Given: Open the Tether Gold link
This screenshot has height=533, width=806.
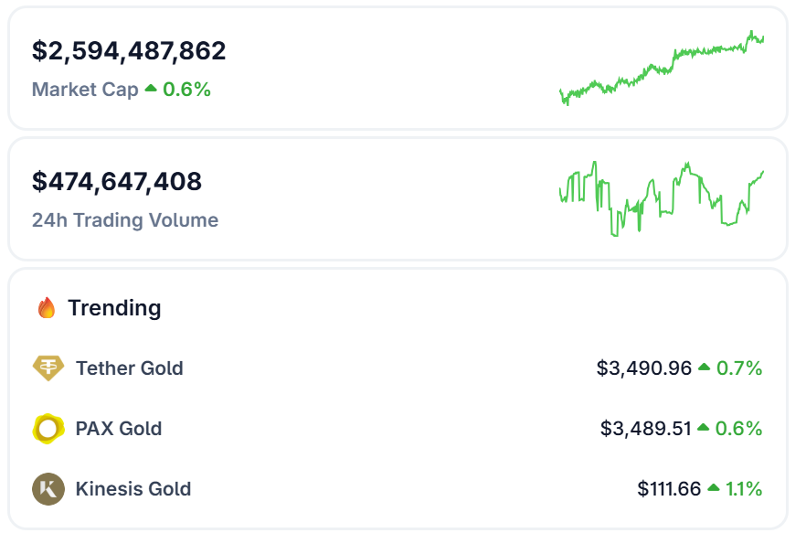Looking at the screenshot, I should pos(130,368).
